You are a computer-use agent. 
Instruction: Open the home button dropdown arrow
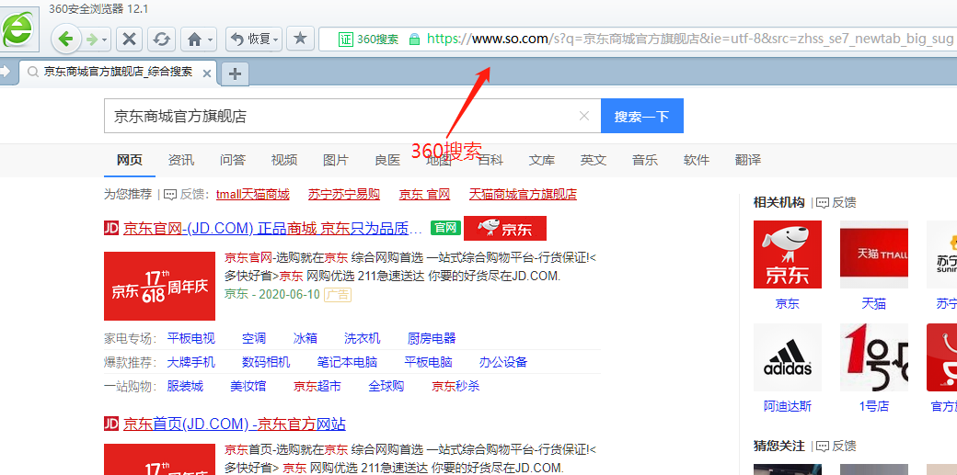click(x=211, y=40)
